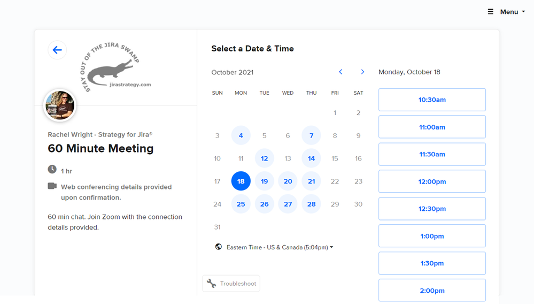Click the video camera icon
This screenshot has width=534, height=304.
52,186
